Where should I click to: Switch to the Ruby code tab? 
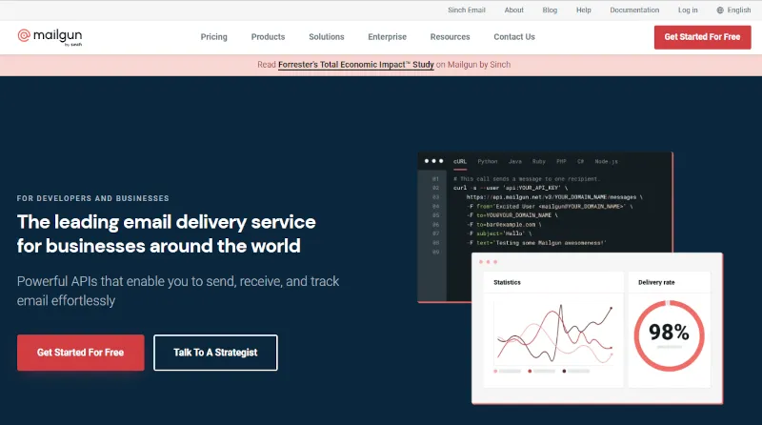[538, 161]
